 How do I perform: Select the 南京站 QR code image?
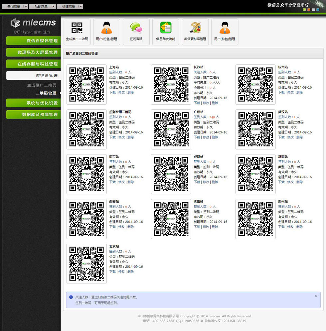tap(86, 174)
